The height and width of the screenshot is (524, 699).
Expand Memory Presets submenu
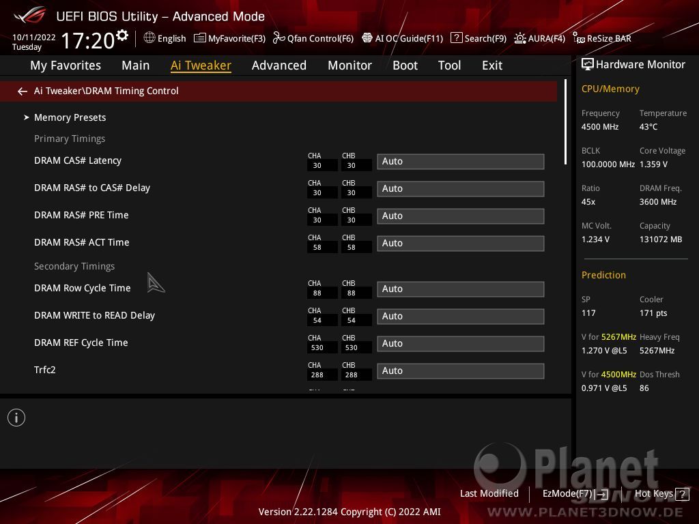[70, 117]
